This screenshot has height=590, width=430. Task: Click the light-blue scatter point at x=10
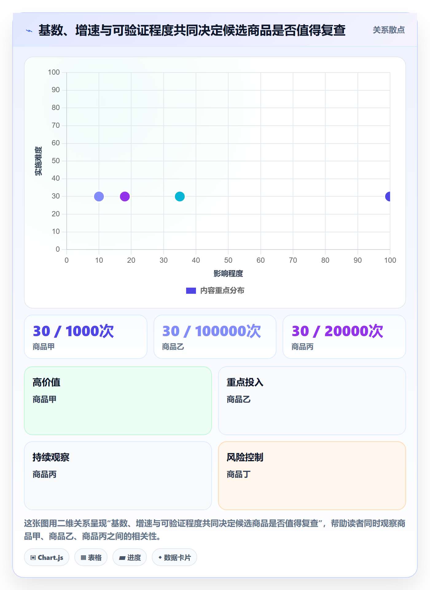coord(99,196)
